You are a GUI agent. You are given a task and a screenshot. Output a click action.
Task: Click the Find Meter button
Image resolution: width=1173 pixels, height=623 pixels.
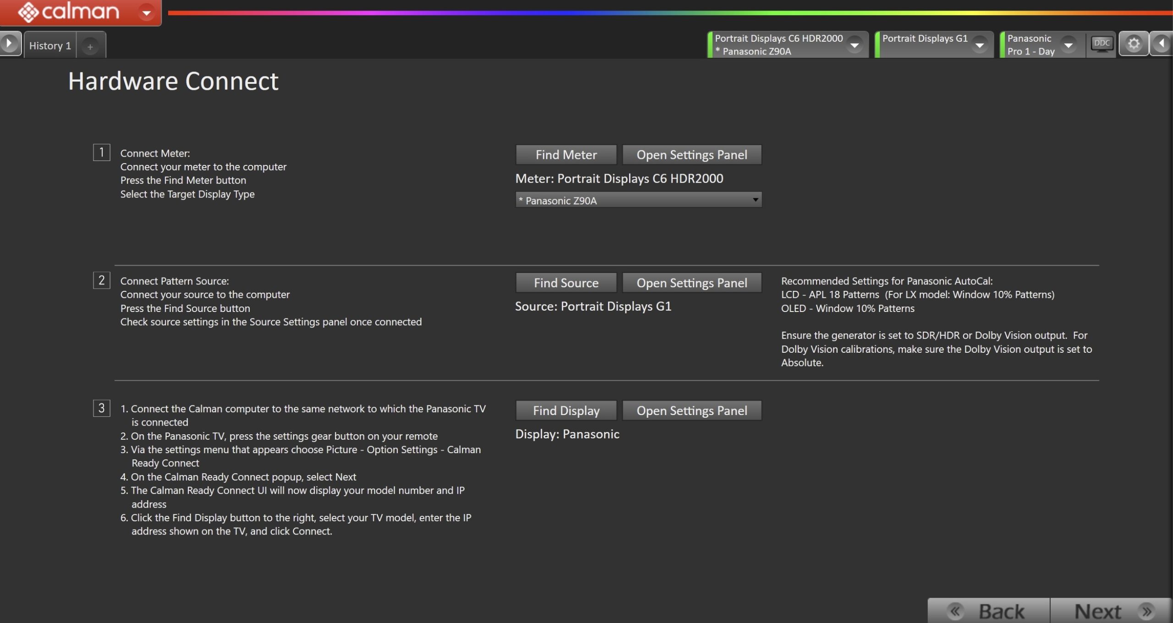566,155
